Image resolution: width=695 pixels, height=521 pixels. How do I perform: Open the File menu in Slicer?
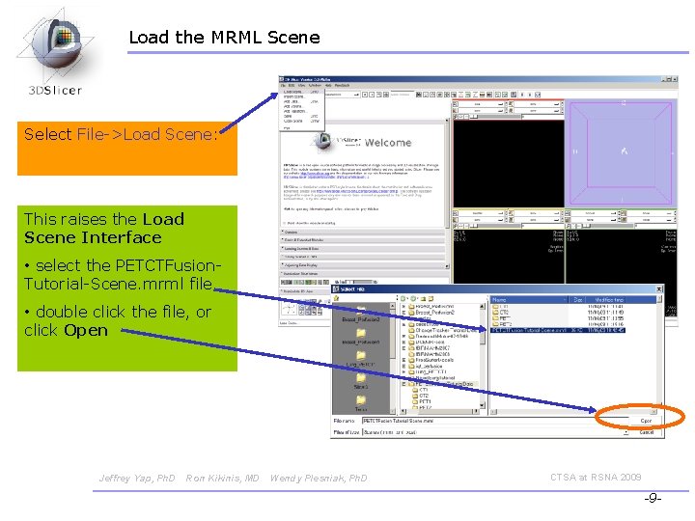point(283,85)
